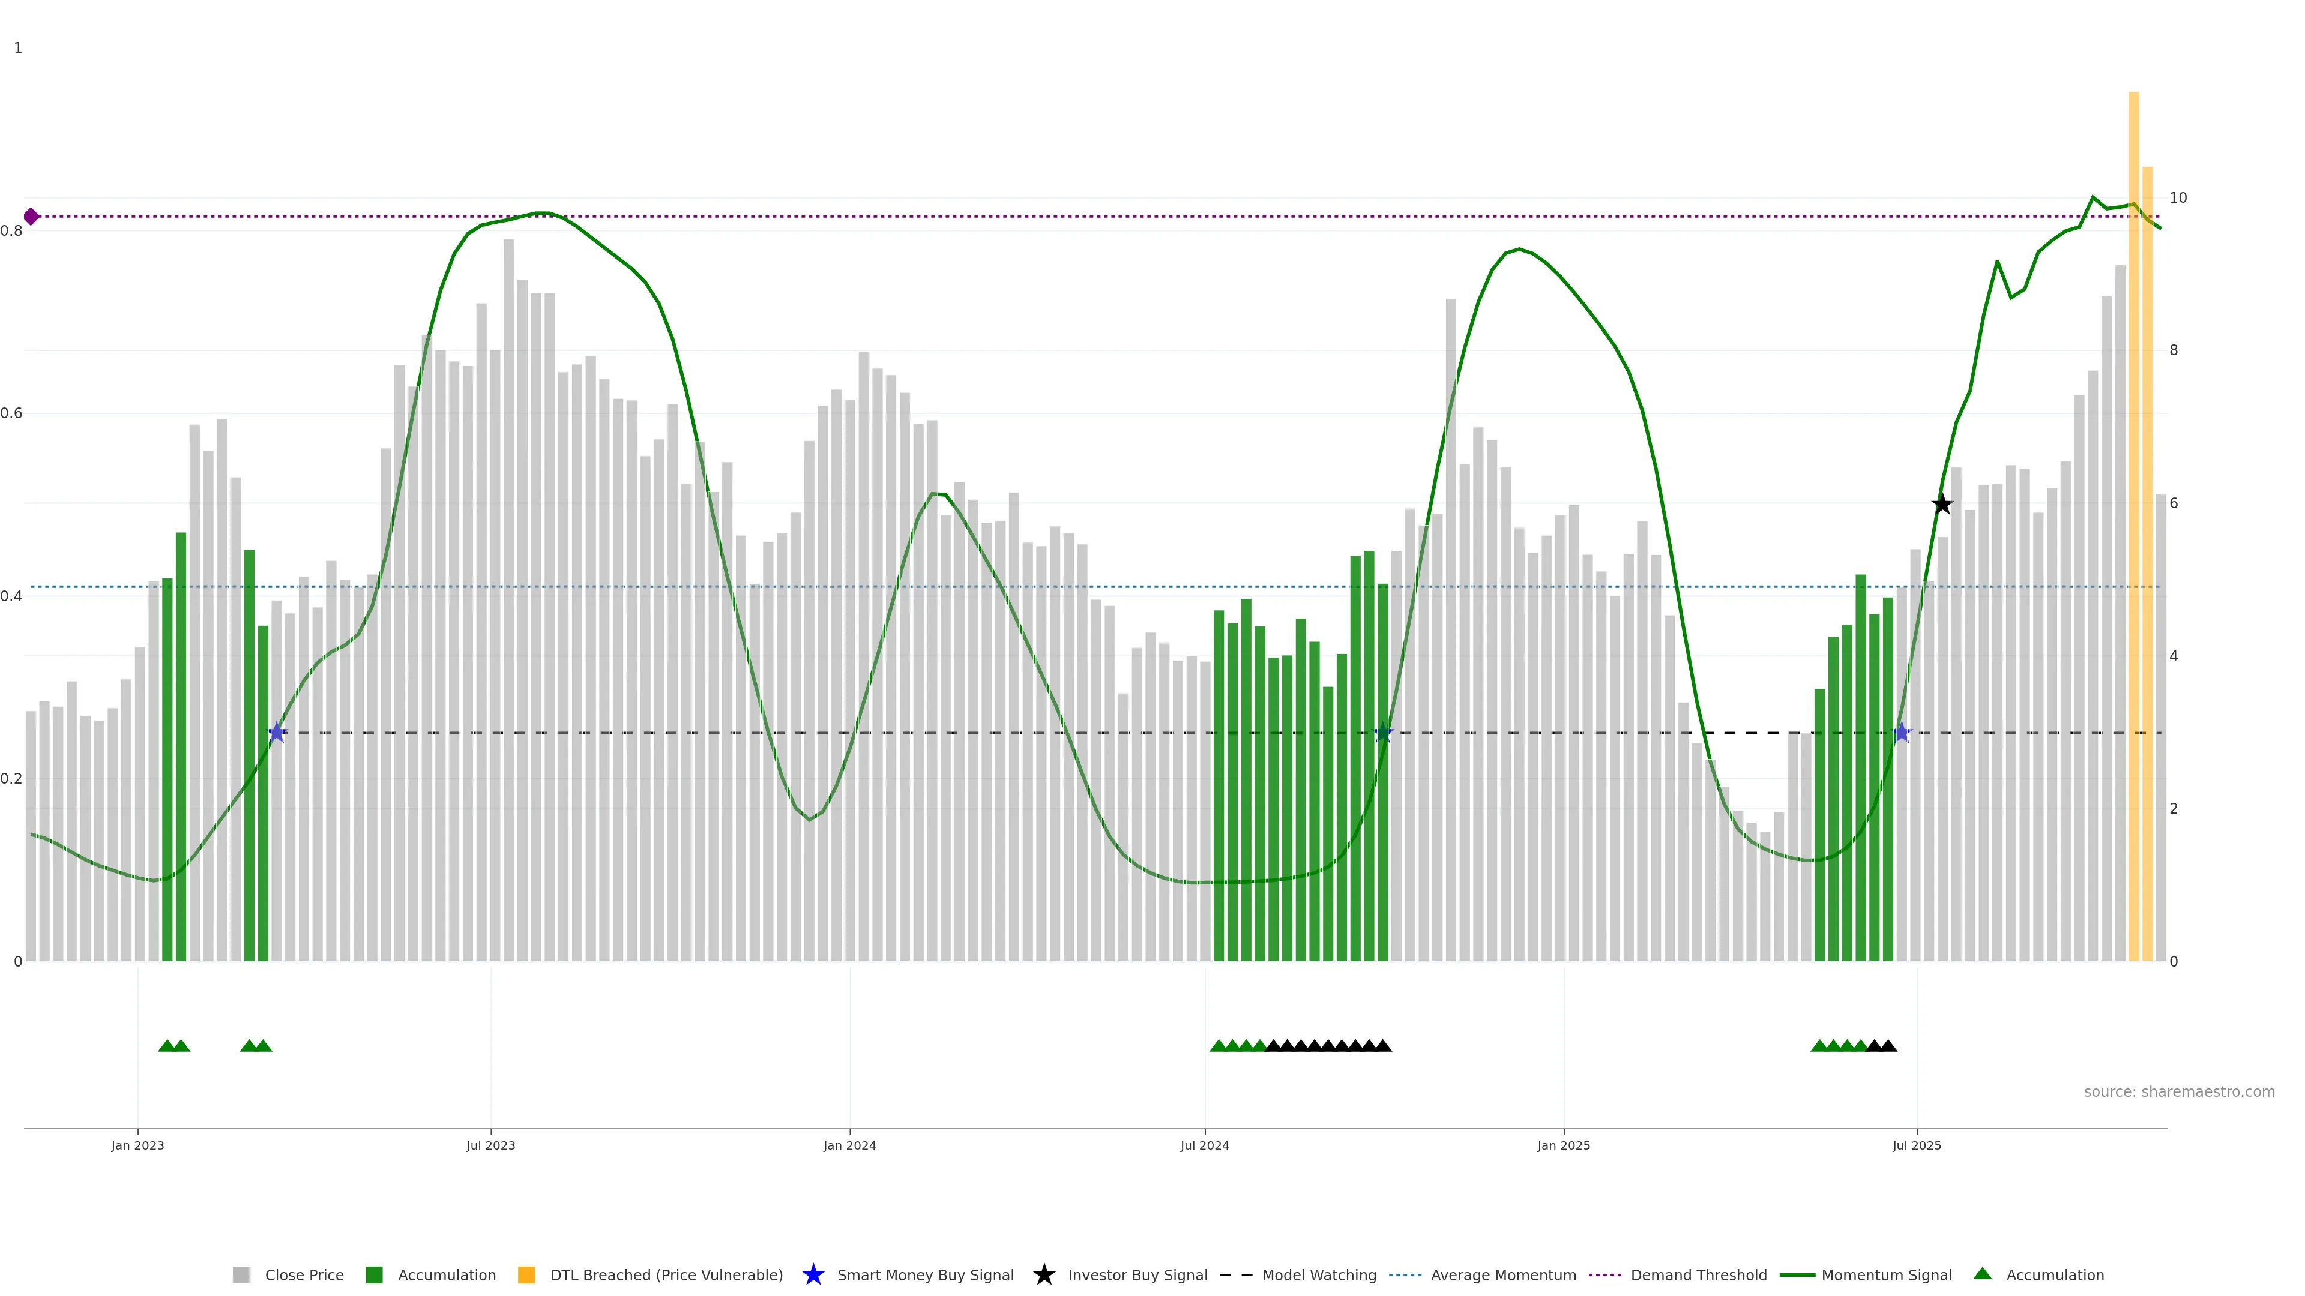The image size is (2305, 1296).
Task: Click the smart money star near October 2024
Action: click(x=1382, y=733)
